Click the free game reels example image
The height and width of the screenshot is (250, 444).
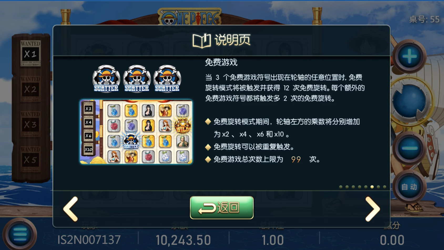(136, 132)
